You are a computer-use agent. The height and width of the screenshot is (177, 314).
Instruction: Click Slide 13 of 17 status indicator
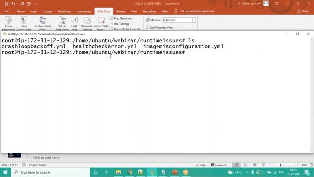tap(10, 165)
